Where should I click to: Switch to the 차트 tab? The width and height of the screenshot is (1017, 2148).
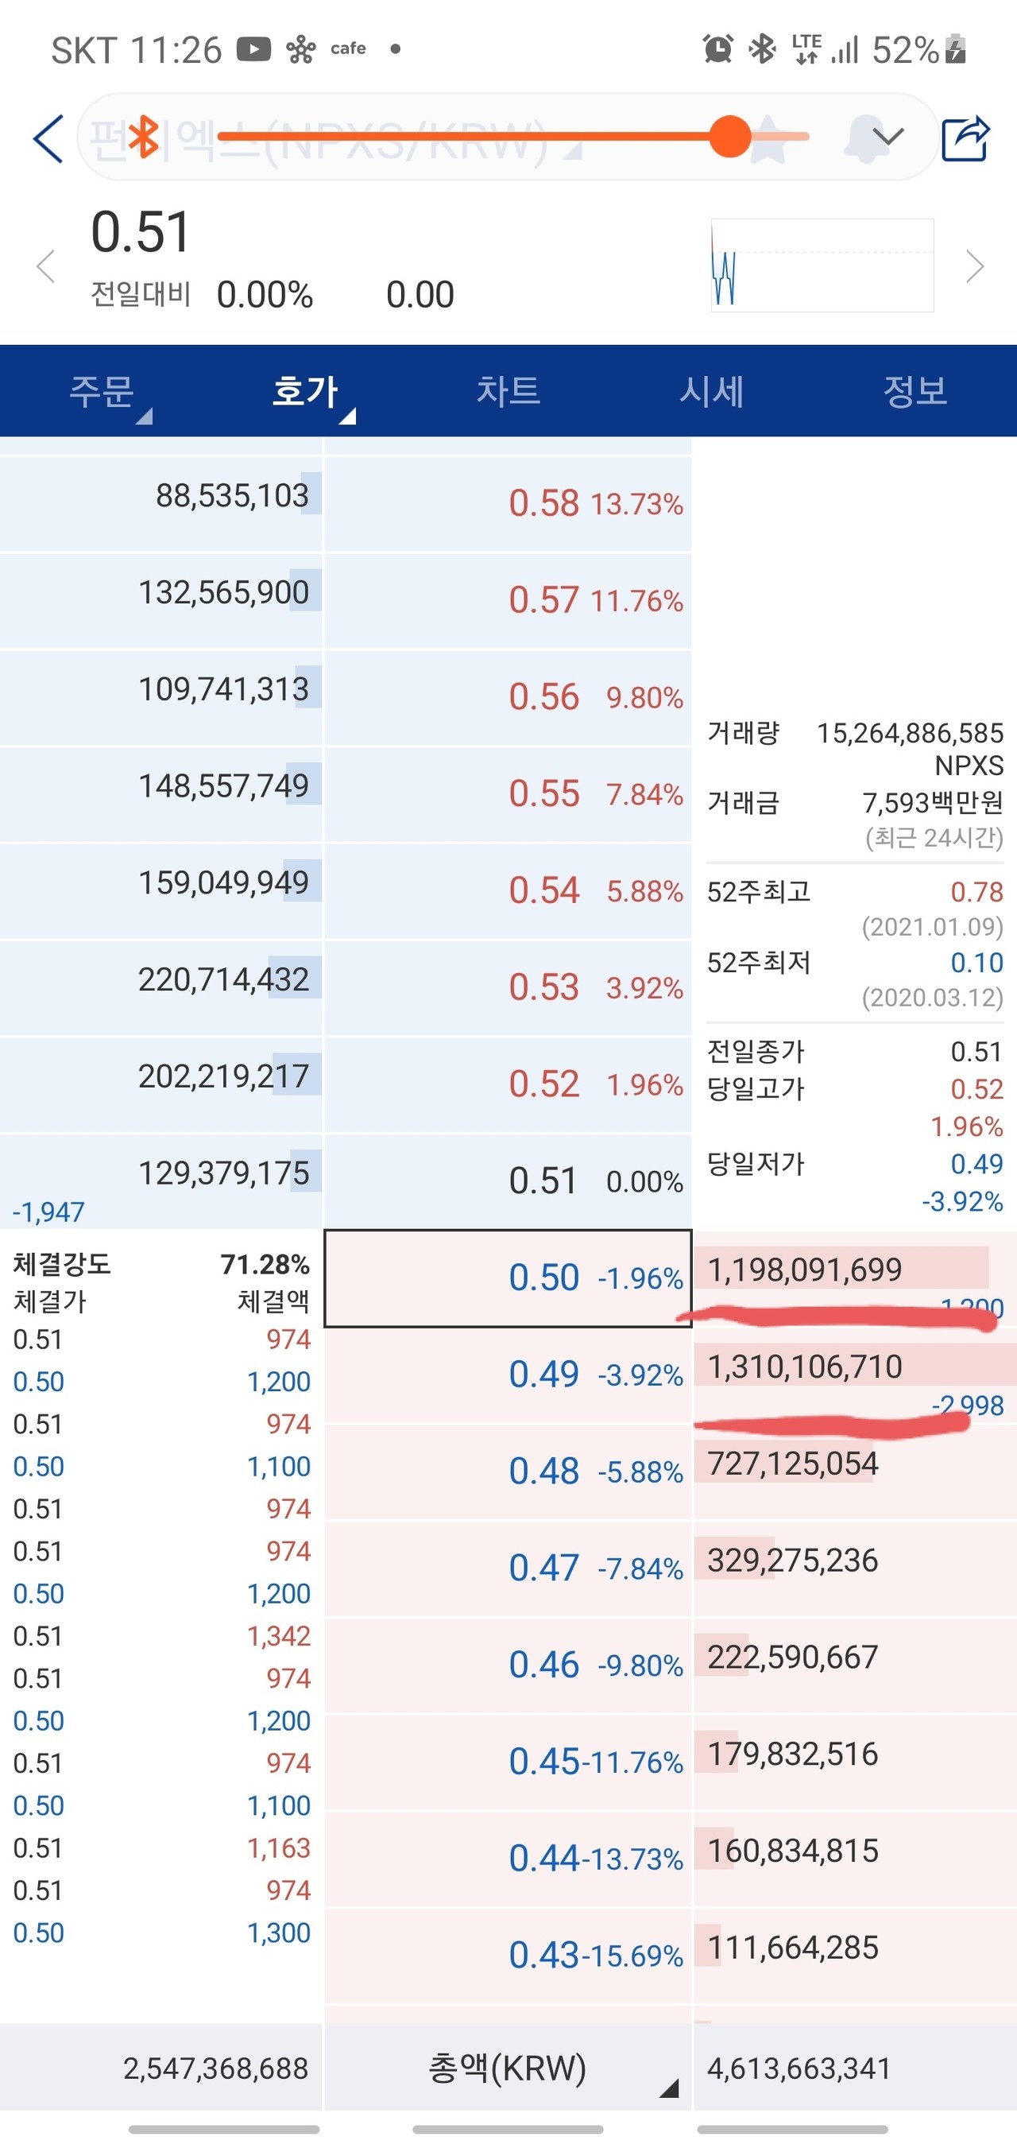(x=510, y=392)
